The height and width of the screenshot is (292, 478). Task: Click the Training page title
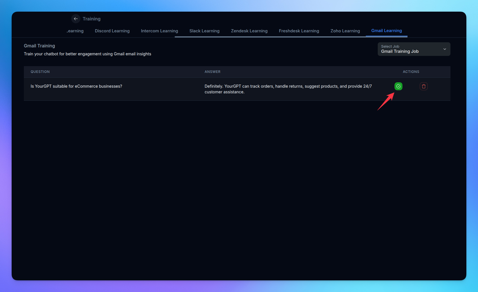[91, 19]
